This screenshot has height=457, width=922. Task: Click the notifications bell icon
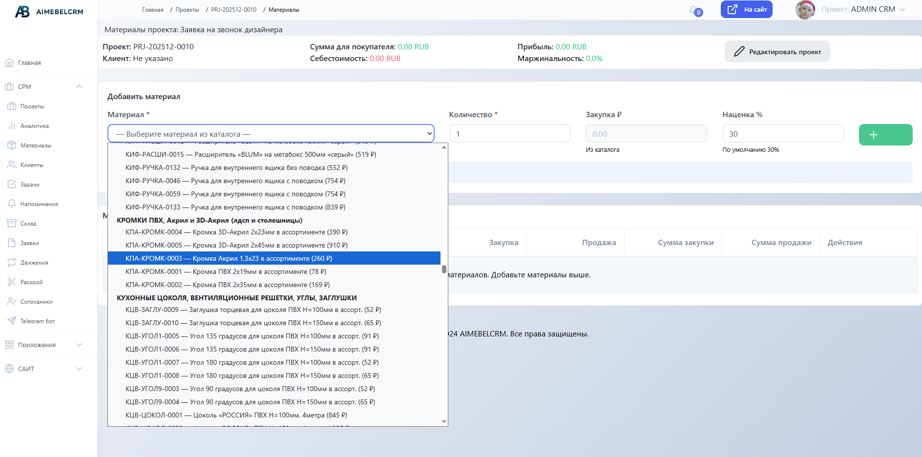(x=693, y=10)
